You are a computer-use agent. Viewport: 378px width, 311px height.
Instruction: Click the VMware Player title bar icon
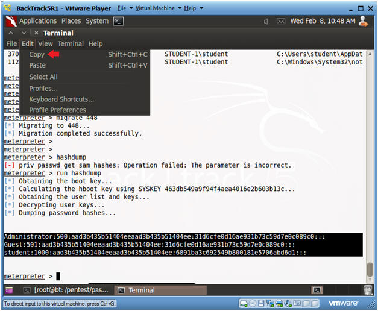pos(7,8)
